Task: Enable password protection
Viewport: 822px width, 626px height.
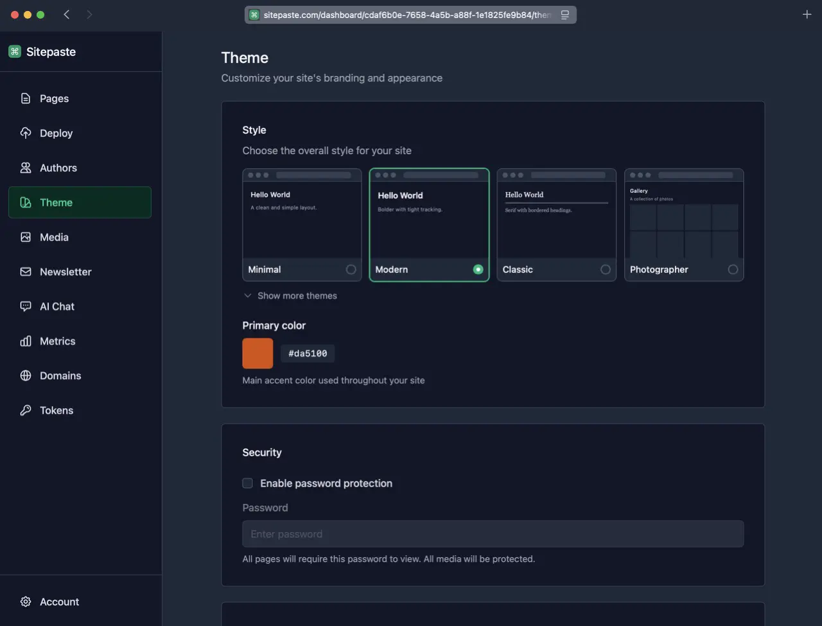Action: (247, 483)
